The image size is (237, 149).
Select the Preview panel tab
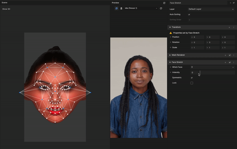tap(115, 3)
